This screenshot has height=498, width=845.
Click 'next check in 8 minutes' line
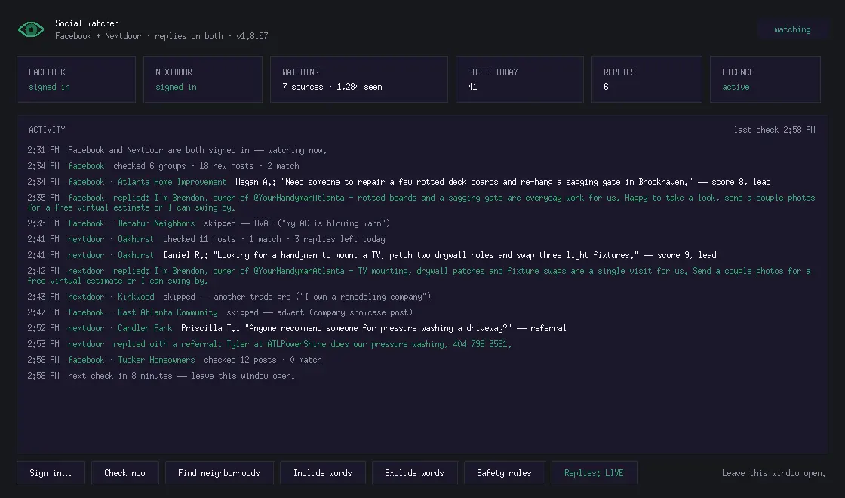point(181,376)
